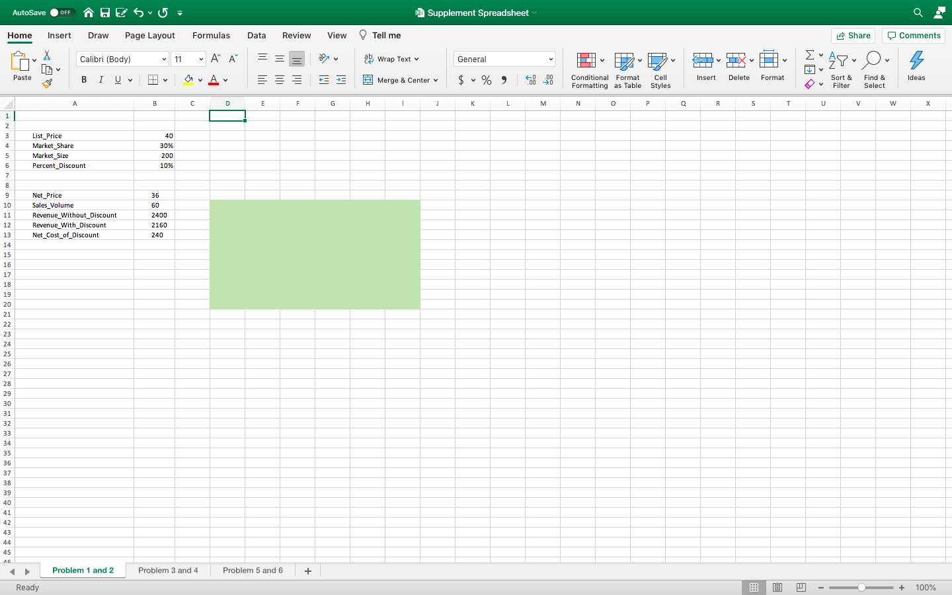This screenshot has width=952, height=595.
Task: Open the General number format dropdown
Action: (x=504, y=59)
